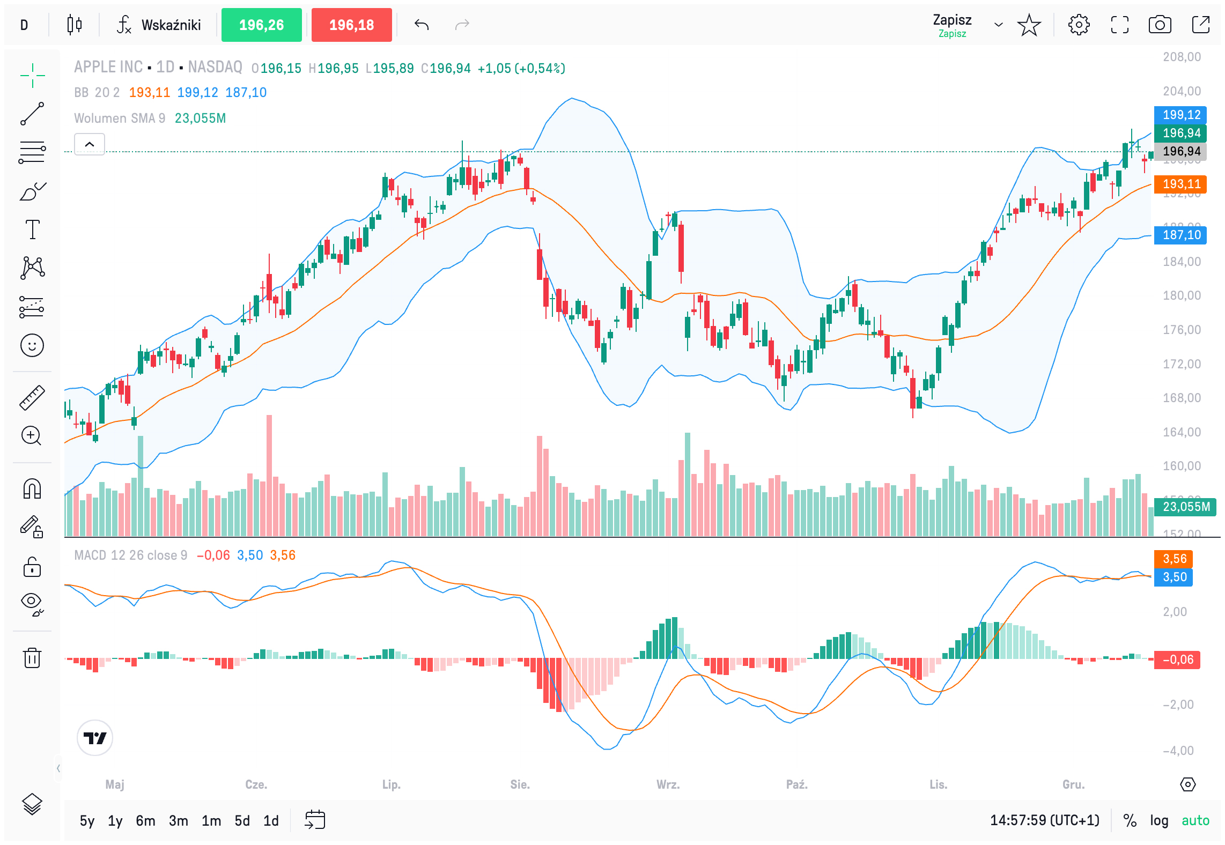This screenshot has height=845, width=1225.
Task: Enter fullscreen mode
Action: (1120, 25)
